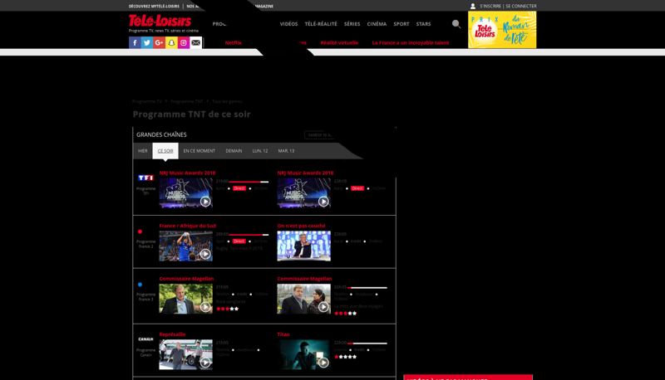Play the first NRJ Music Awards 21h00 video
The image size is (665, 380).
click(x=205, y=202)
